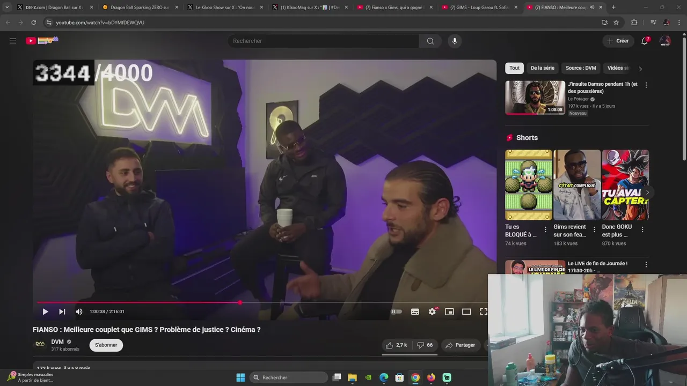Select the De la série chip

pyautogui.click(x=543, y=68)
